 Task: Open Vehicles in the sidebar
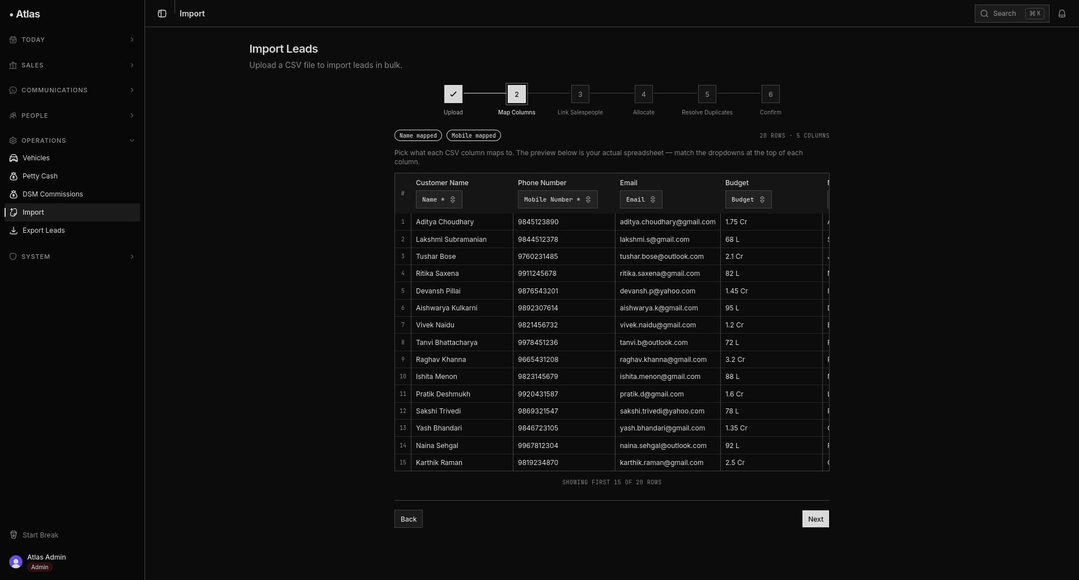point(72,158)
